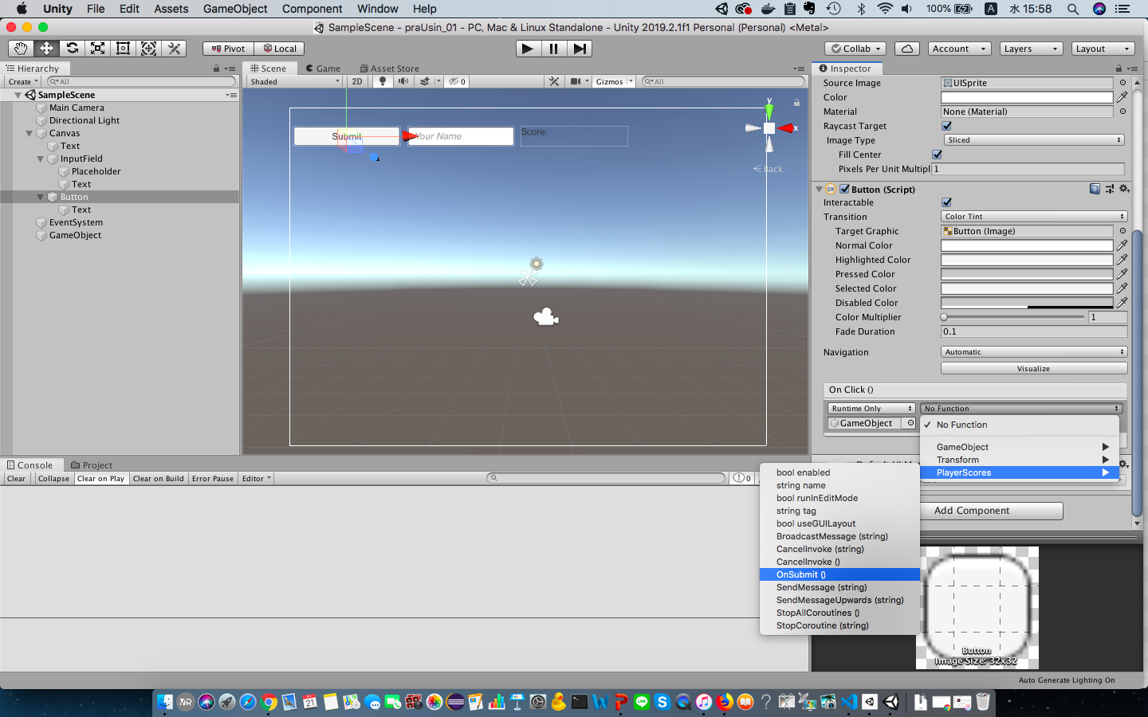Click the Normal Color swatch

pos(1027,245)
